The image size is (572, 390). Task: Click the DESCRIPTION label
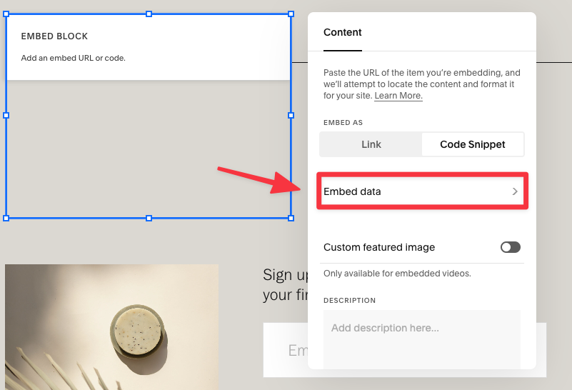pyautogui.click(x=349, y=300)
